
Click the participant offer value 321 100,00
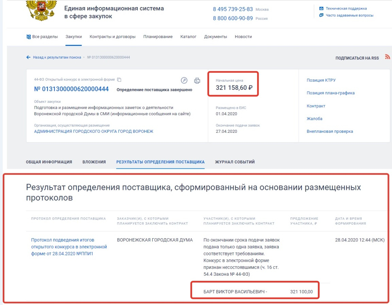[x=301, y=292]
